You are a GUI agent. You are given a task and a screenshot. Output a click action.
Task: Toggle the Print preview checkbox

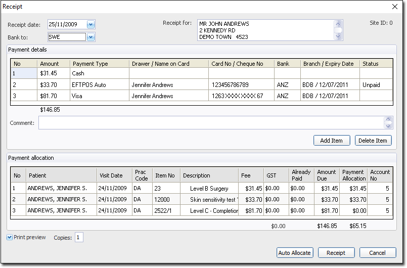(x=10, y=237)
